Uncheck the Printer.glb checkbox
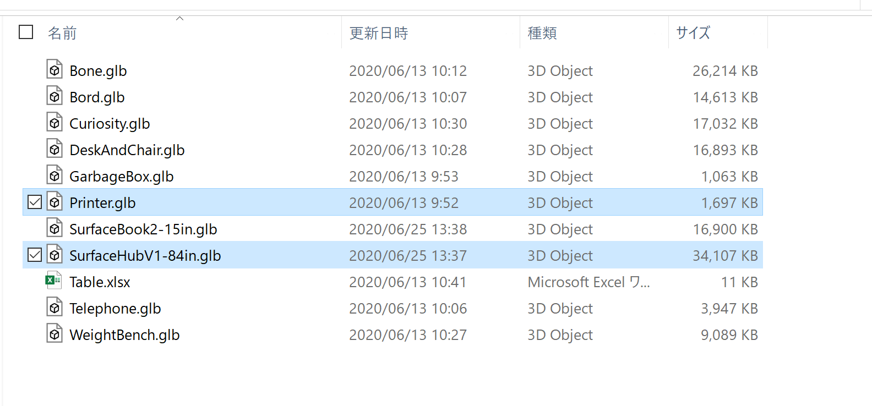 pos(34,202)
